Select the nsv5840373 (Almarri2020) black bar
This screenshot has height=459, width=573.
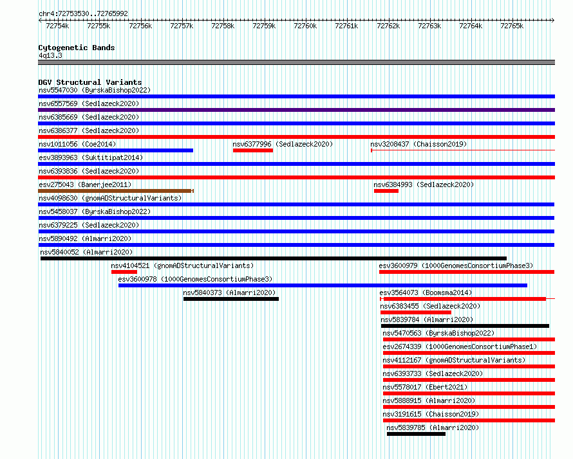click(x=231, y=299)
